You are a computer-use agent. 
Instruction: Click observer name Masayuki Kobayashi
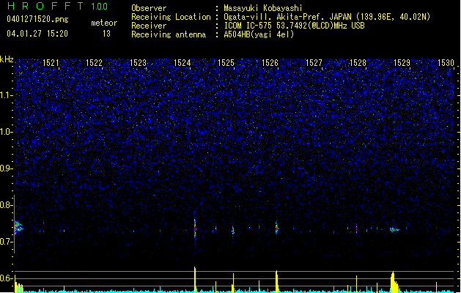click(263, 8)
